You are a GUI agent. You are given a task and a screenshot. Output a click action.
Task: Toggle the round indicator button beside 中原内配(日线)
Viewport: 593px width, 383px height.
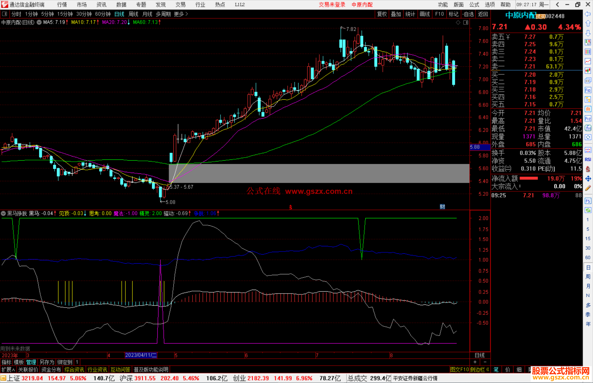click(39, 22)
